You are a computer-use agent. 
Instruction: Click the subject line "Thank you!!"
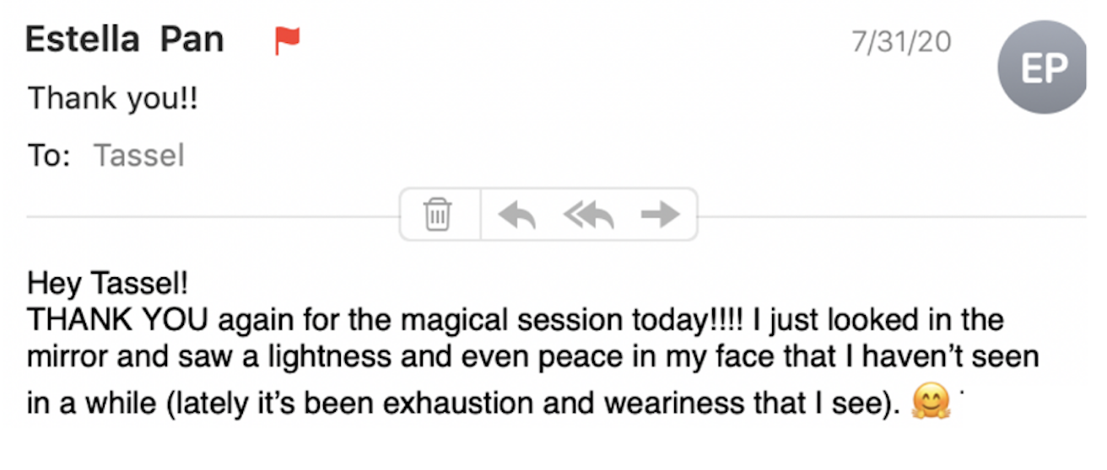pos(113,99)
